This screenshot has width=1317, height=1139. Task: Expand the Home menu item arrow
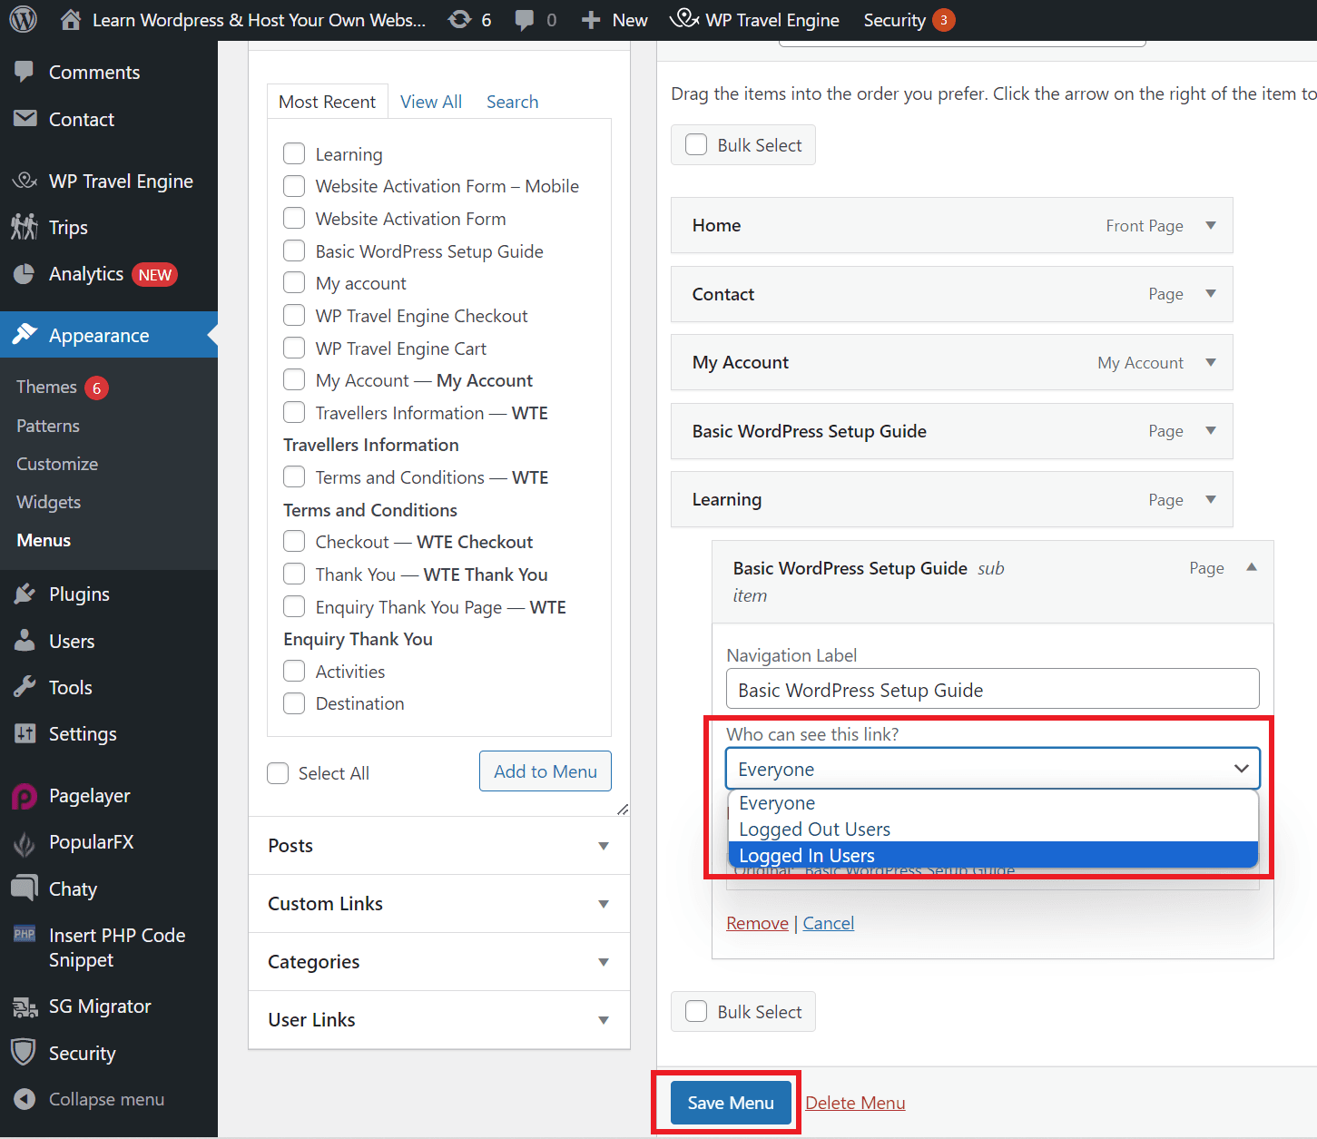(1210, 225)
